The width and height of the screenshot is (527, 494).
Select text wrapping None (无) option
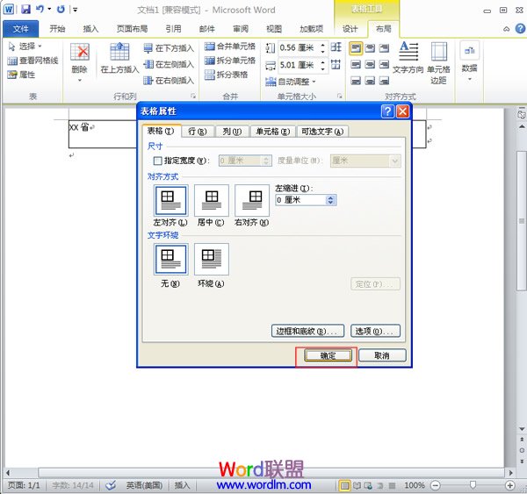pos(170,259)
